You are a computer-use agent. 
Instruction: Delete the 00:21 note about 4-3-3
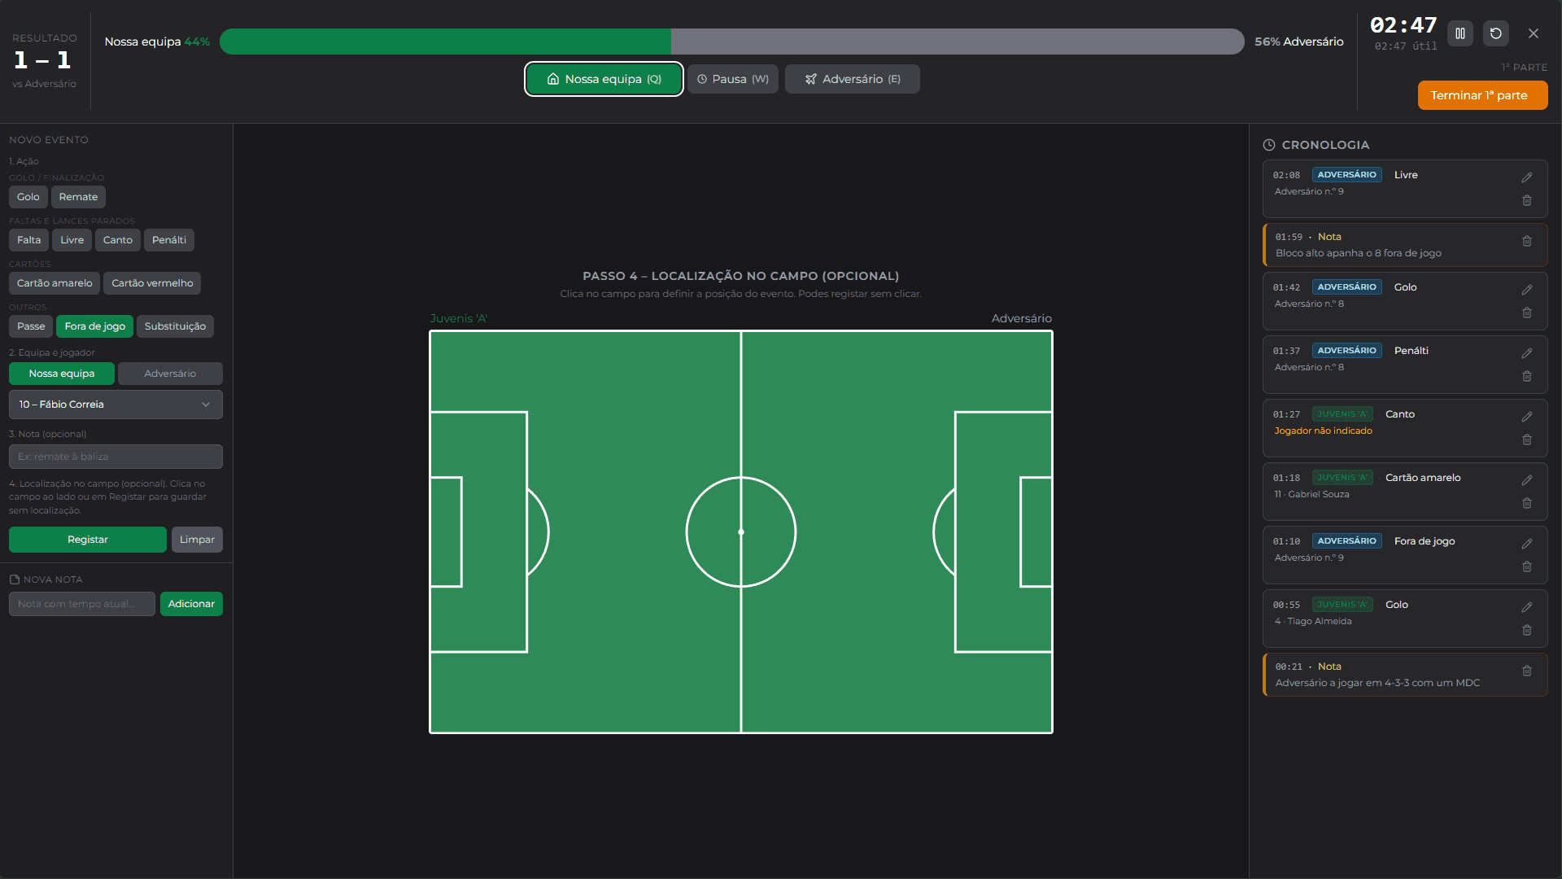click(x=1527, y=671)
